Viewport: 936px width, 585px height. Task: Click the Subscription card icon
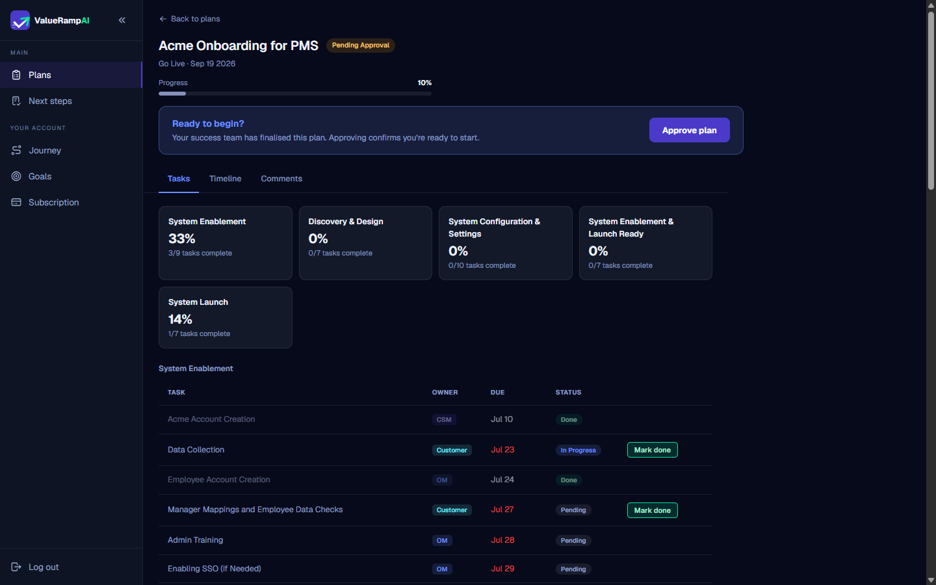tap(16, 202)
